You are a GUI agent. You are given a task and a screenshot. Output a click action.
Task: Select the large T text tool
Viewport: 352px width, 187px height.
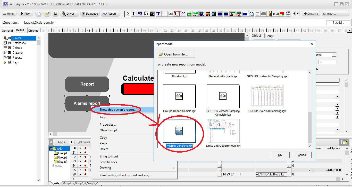133,14
